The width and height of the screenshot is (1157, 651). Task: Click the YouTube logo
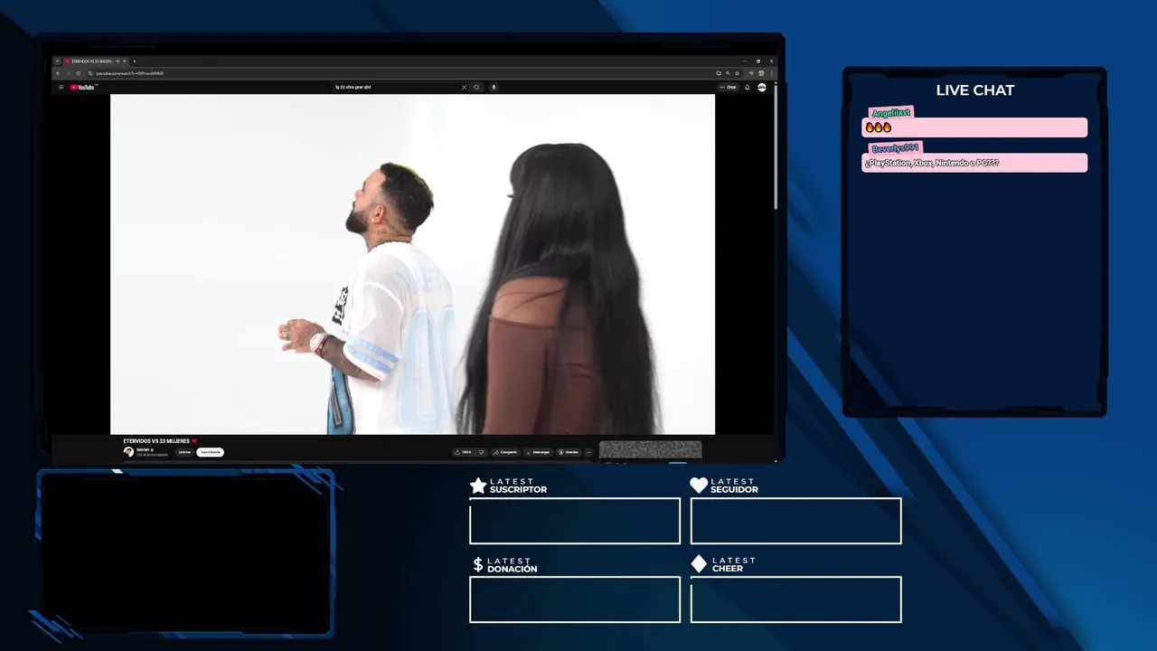(x=82, y=88)
